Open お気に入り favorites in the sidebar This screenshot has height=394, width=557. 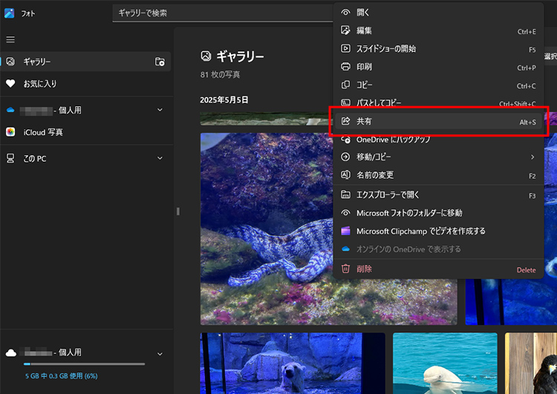39,84
